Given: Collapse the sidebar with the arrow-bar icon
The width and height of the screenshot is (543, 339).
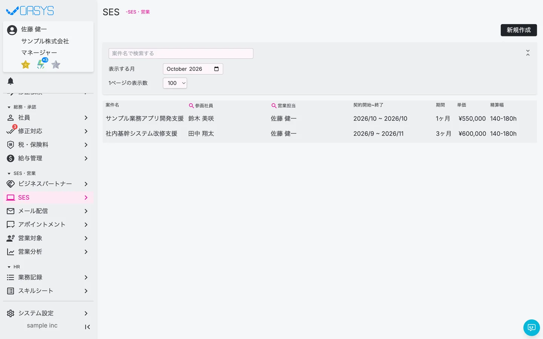Looking at the screenshot, I should click(87, 327).
